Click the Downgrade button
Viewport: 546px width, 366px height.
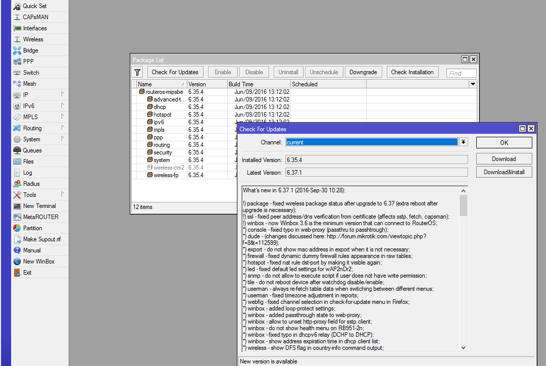coord(363,72)
